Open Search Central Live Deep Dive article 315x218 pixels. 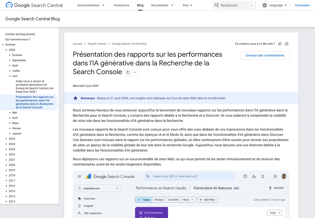tap(35, 86)
